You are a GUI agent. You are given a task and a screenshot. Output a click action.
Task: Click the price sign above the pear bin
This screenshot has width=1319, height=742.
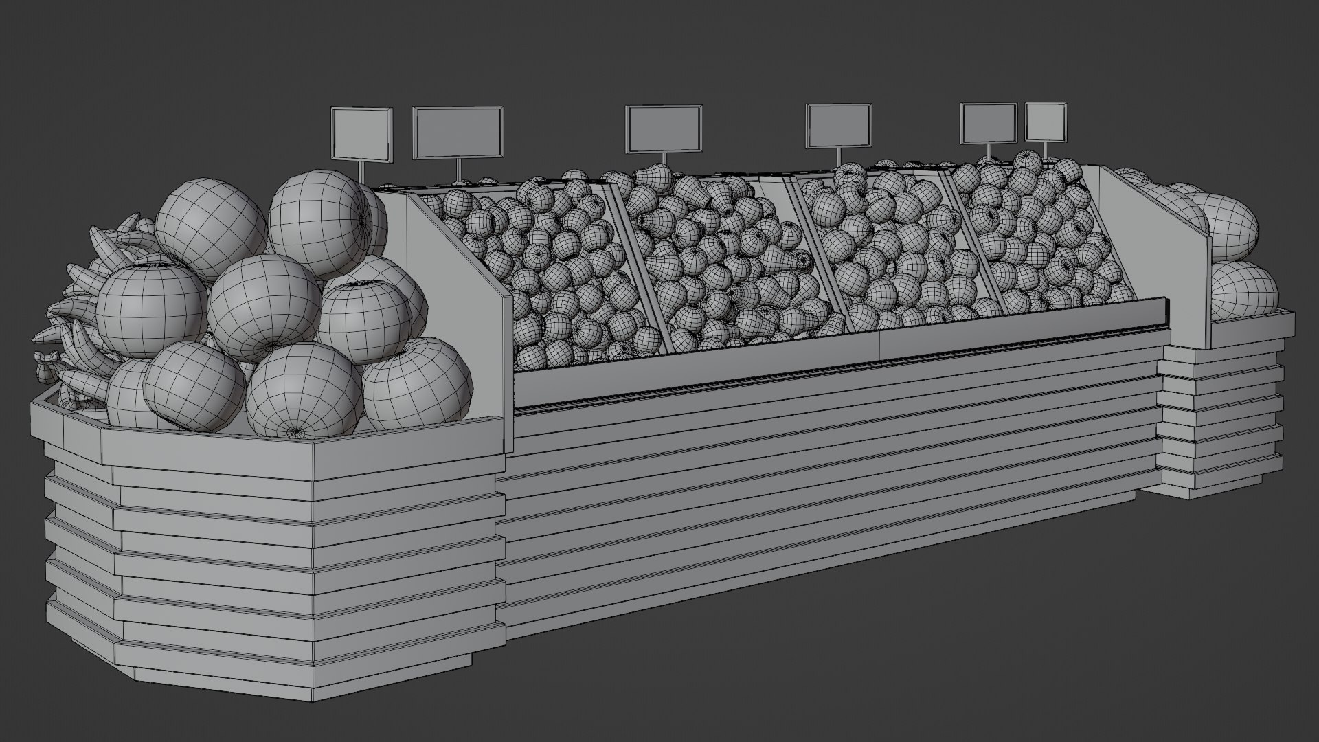(664, 128)
